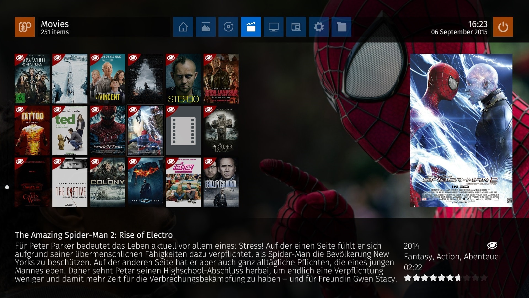Click the date '06 September 2015'
529x298 pixels.
coord(459,32)
